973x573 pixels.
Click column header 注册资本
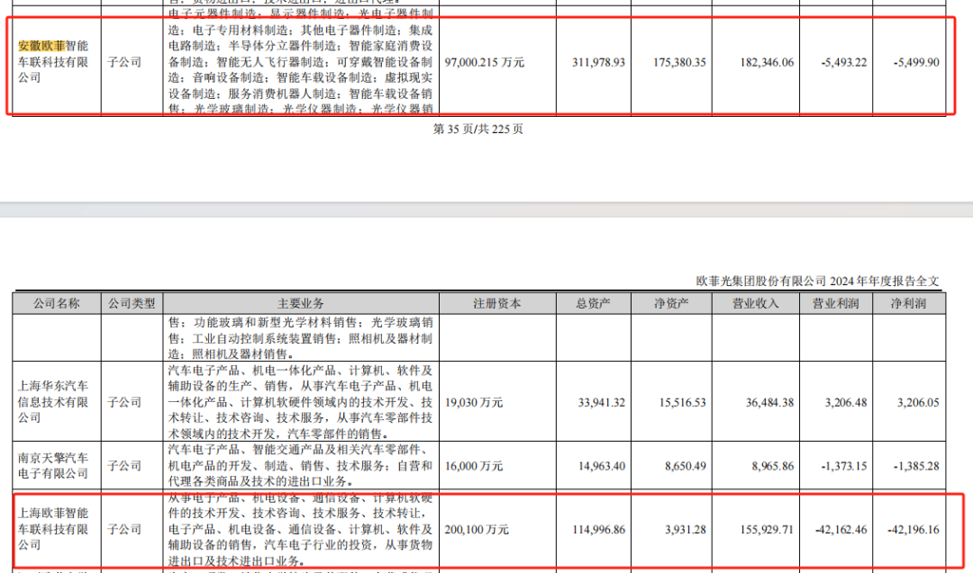pyautogui.click(x=497, y=303)
